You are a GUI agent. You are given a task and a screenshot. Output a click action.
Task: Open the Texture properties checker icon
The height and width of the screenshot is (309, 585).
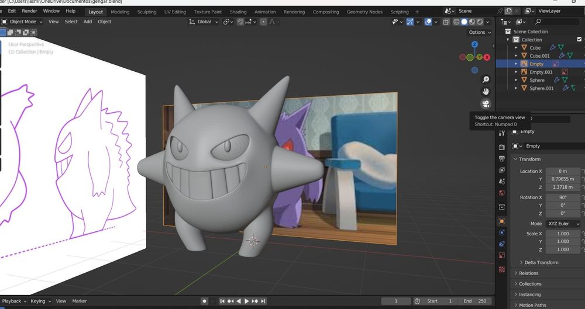point(501,269)
